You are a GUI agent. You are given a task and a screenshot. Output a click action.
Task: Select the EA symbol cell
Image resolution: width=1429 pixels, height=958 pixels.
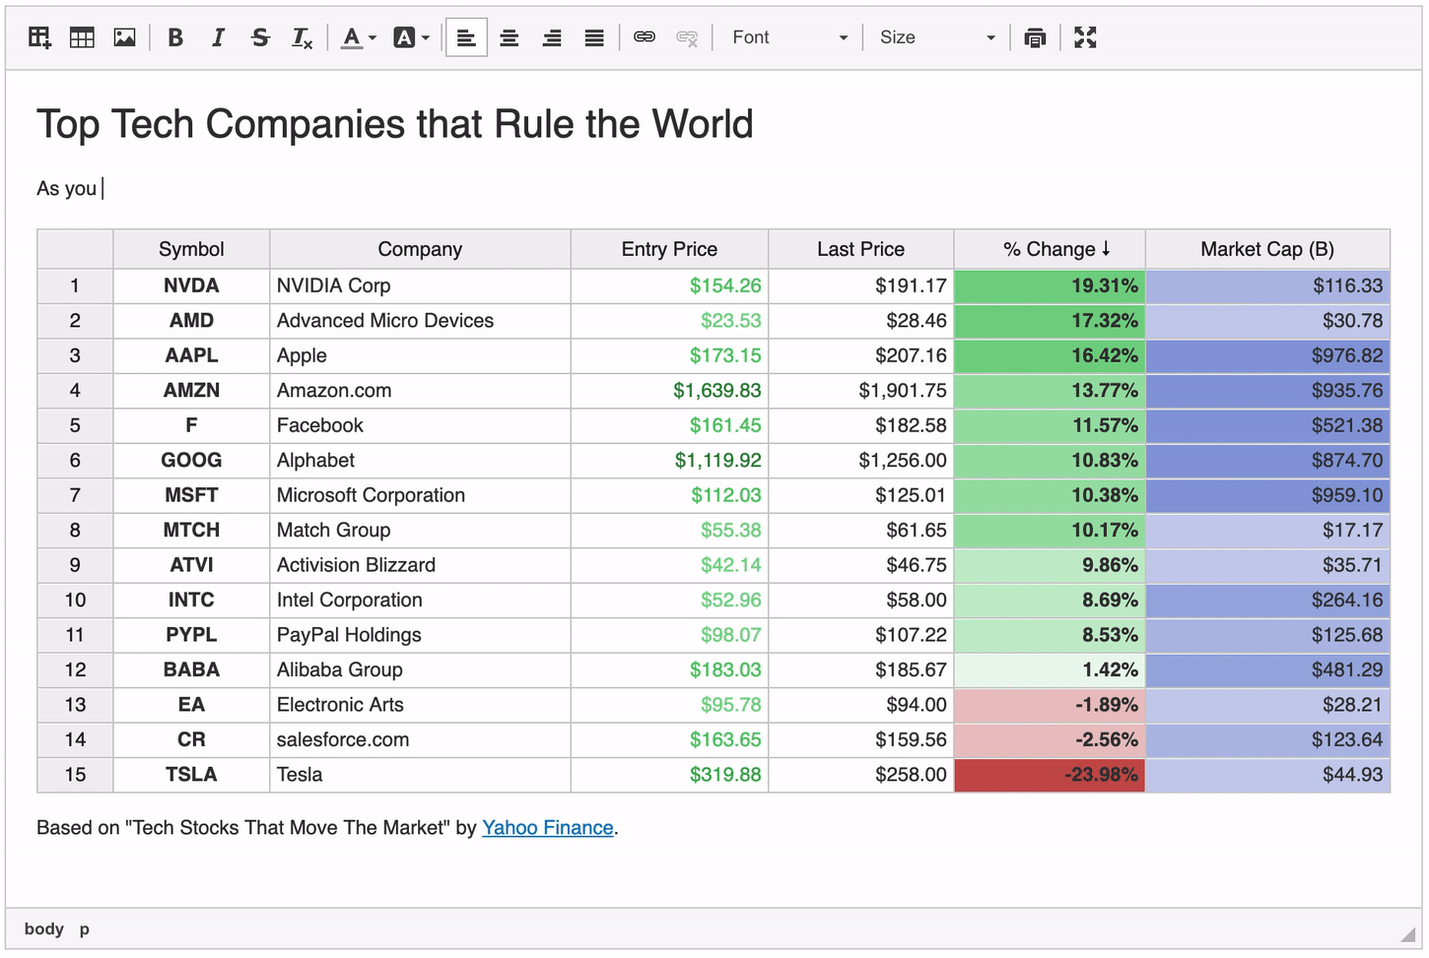click(x=191, y=705)
